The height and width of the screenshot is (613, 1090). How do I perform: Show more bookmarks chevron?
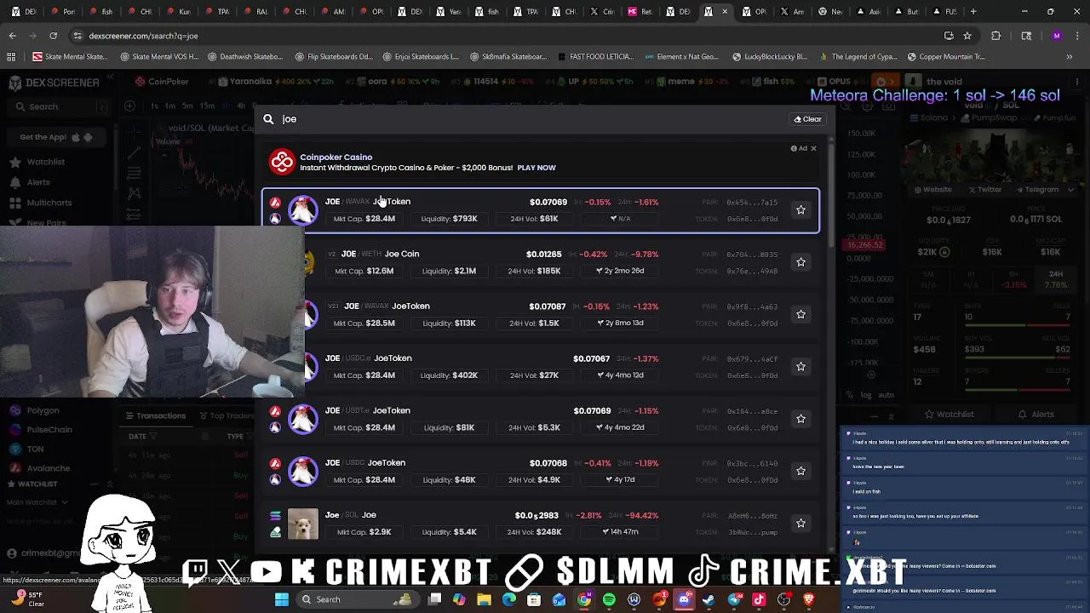coord(1070,57)
